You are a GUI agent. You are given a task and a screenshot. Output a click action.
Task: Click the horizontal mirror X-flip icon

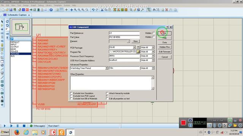pyautogui.click(x=7, y=34)
